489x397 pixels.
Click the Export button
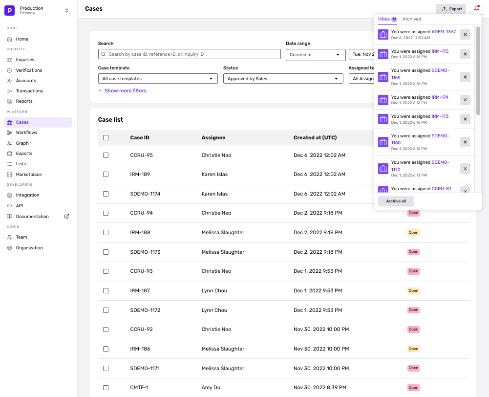[x=451, y=9]
